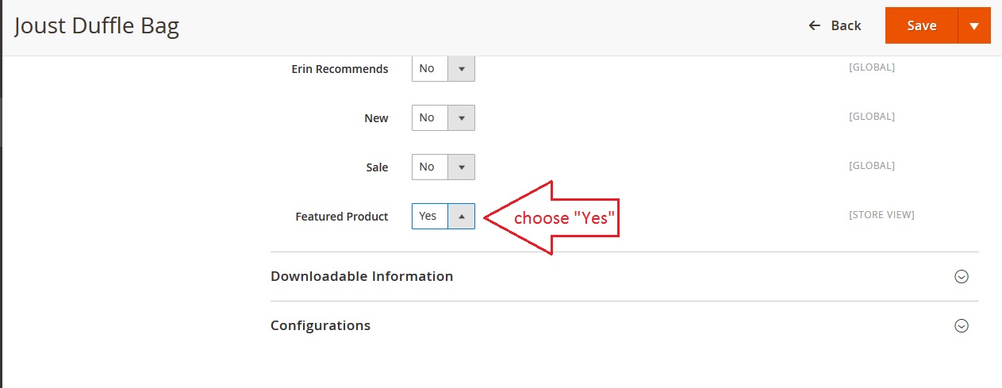Click the orange Save button
The image size is (1002, 388).
921,26
